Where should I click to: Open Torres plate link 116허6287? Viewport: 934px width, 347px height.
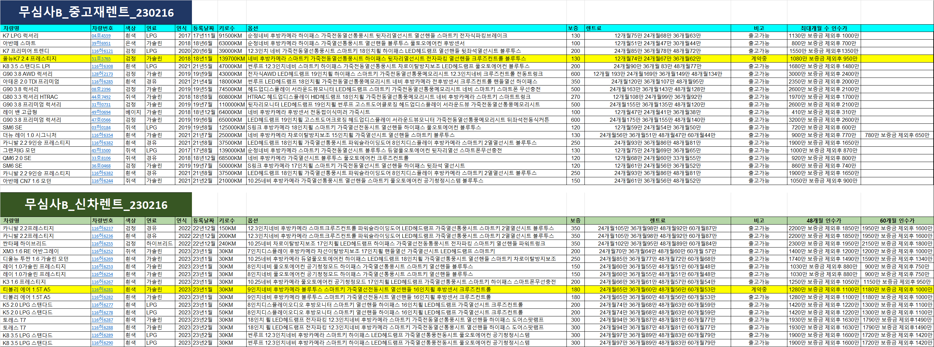[x=102, y=320]
